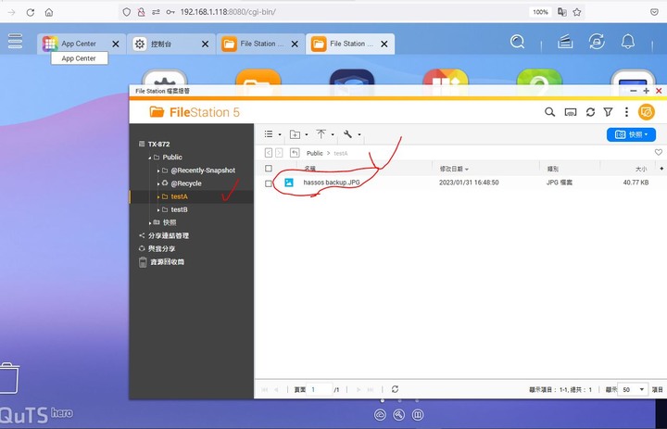Switch to the App Center tab
Viewport: 667px width, 429px height.
click(81, 44)
